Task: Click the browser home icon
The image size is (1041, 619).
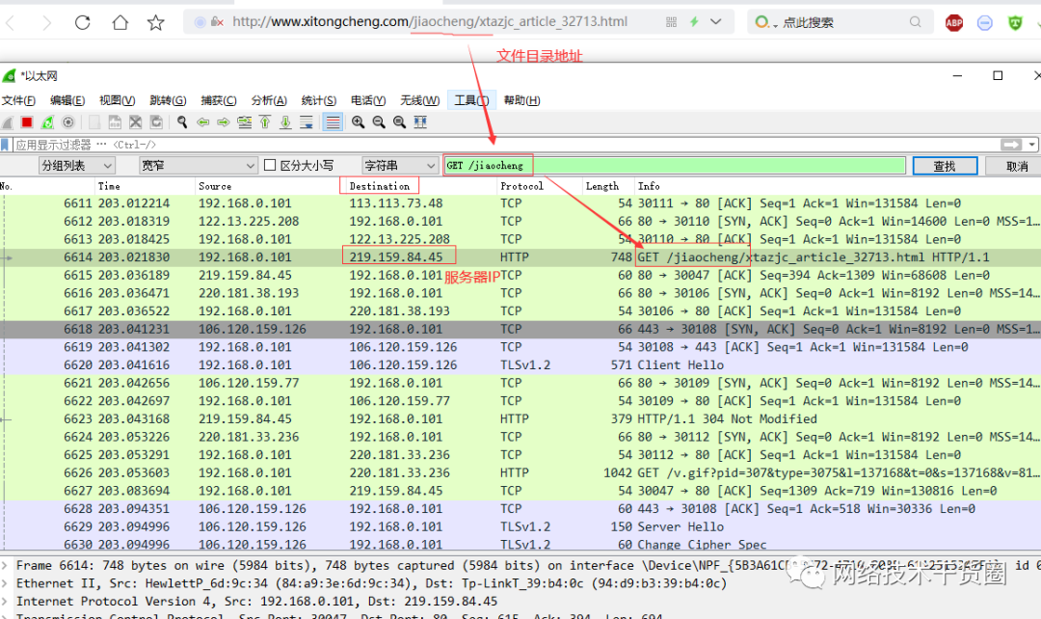Action: (120, 22)
